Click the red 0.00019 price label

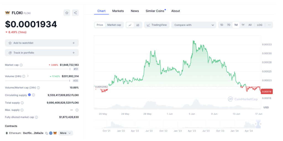coord(267,91)
